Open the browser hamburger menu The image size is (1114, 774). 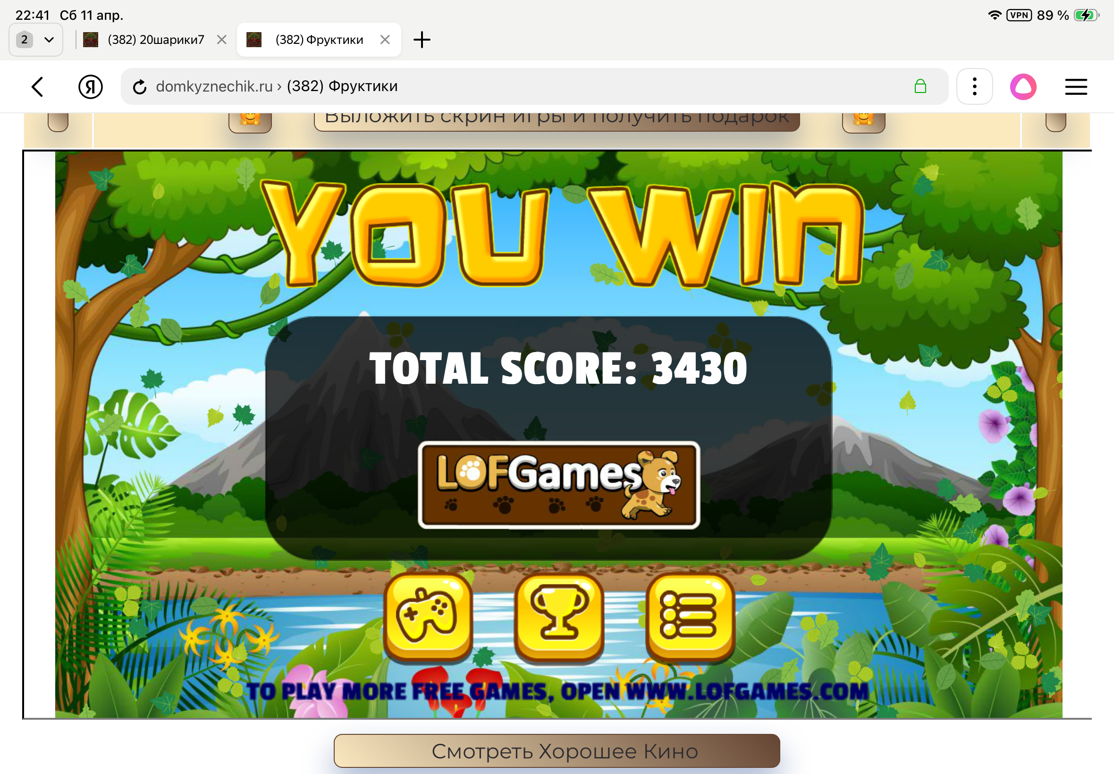tap(1075, 87)
